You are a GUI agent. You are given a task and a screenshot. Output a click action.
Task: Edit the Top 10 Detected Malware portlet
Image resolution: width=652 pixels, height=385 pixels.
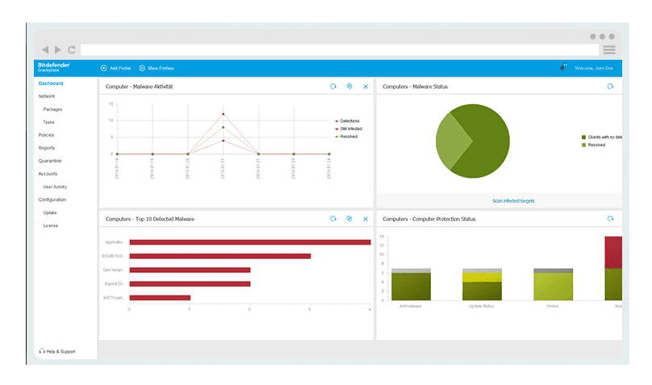point(349,219)
